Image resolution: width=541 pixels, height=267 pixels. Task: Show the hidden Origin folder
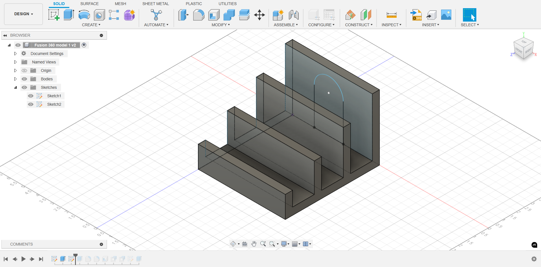tap(25, 70)
